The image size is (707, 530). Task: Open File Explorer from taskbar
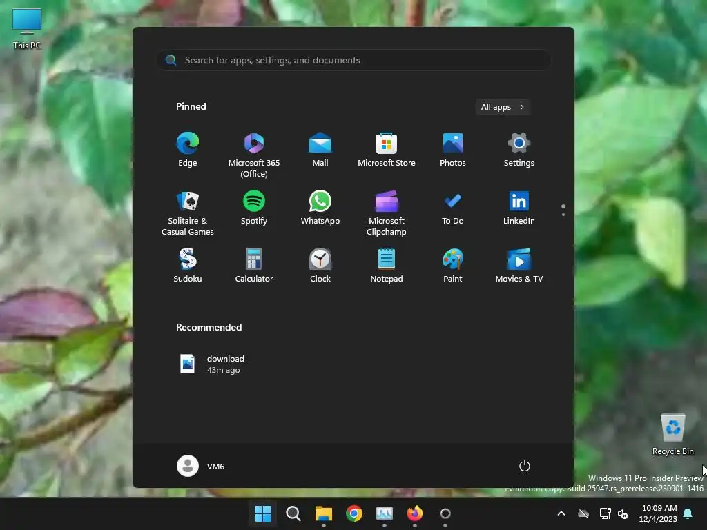323,513
